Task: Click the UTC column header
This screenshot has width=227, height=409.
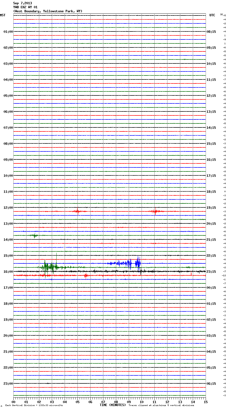Action: [x=212, y=15]
